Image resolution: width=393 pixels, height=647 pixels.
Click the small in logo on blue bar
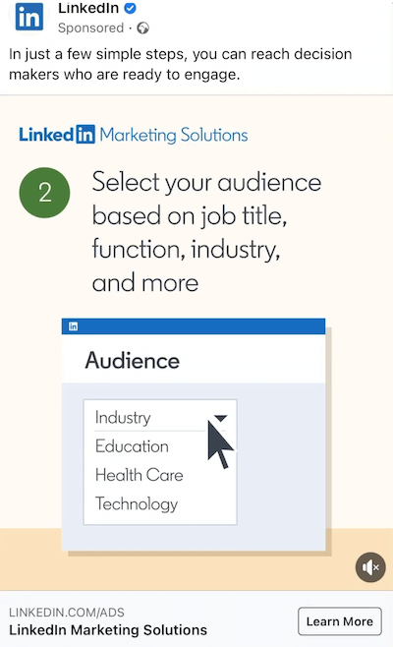point(73,326)
